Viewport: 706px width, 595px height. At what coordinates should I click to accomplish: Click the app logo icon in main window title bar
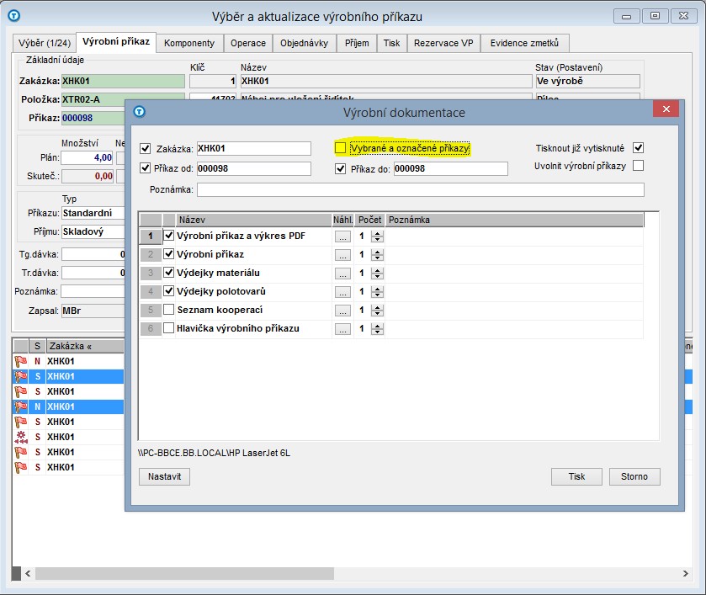[14, 16]
